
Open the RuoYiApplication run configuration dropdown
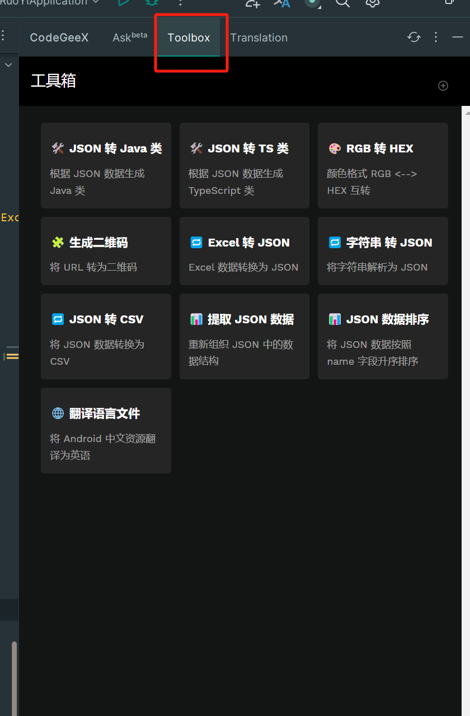pyautogui.click(x=50, y=3)
